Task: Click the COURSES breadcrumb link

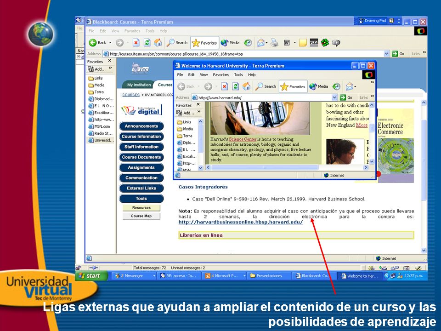Action: [131, 95]
